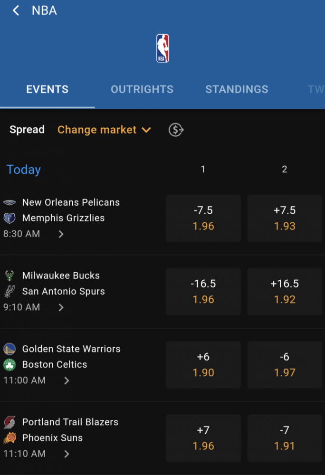Select Celtics -6 spread at 1.97
This screenshot has height=475, width=325.
[x=285, y=365]
